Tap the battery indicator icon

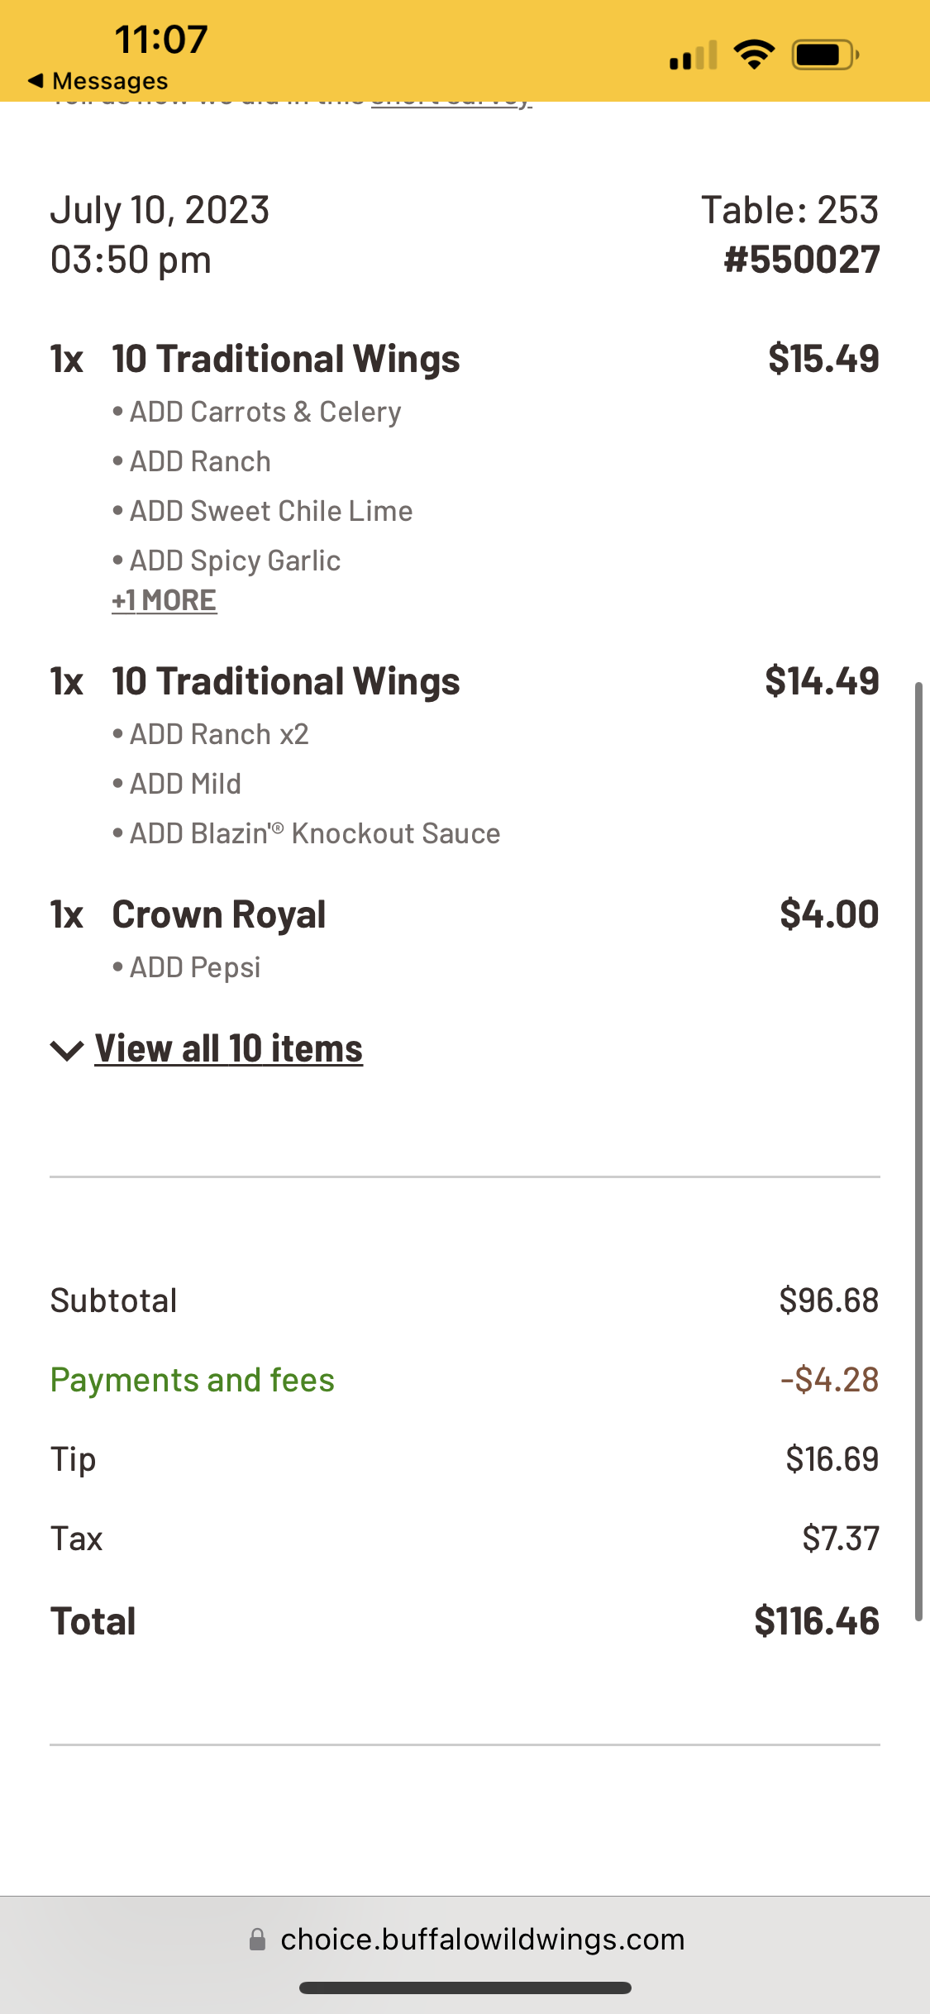pyautogui.click(x=825, y=55)
